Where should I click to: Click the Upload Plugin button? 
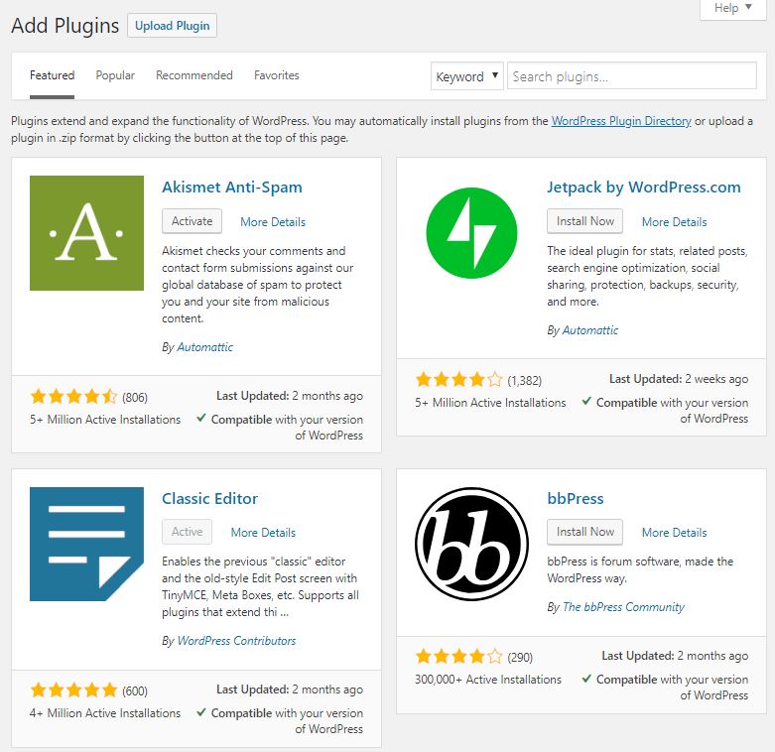pyautogui.click(x=172, y=26)
